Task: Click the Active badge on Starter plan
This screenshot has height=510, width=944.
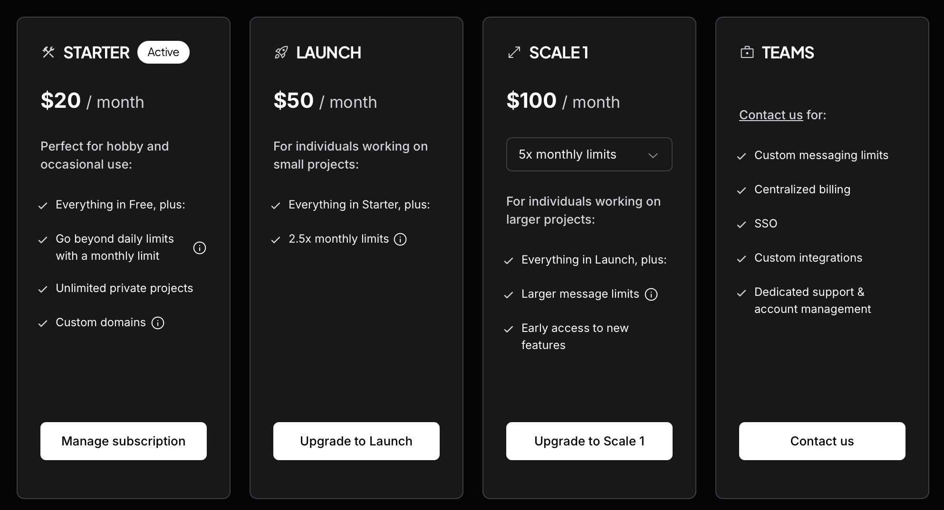Action: tap(164, 52)
